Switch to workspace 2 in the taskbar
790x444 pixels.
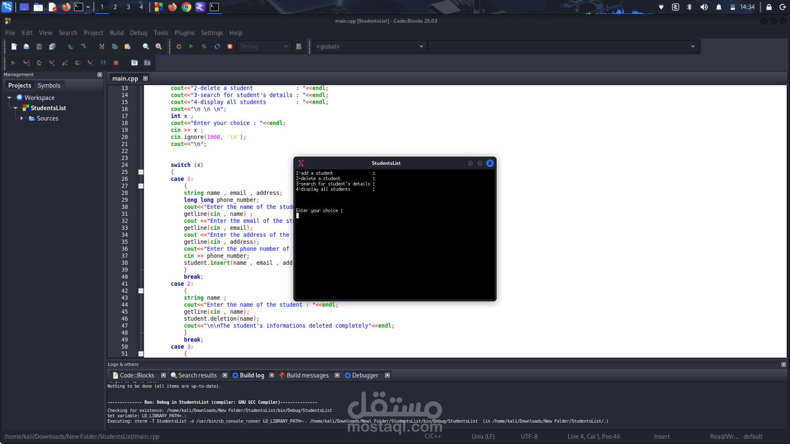[x=115, y=7]
